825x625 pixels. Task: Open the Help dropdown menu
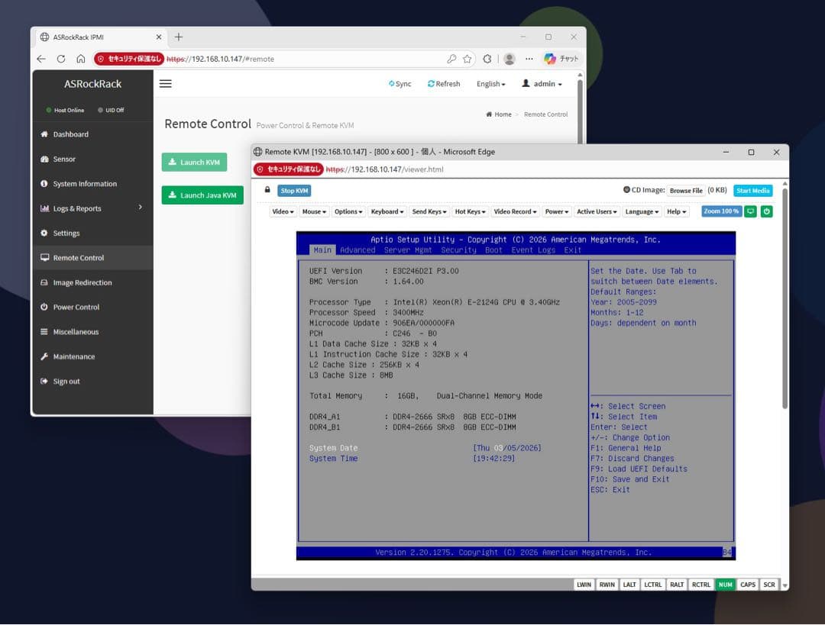(676, 211)
